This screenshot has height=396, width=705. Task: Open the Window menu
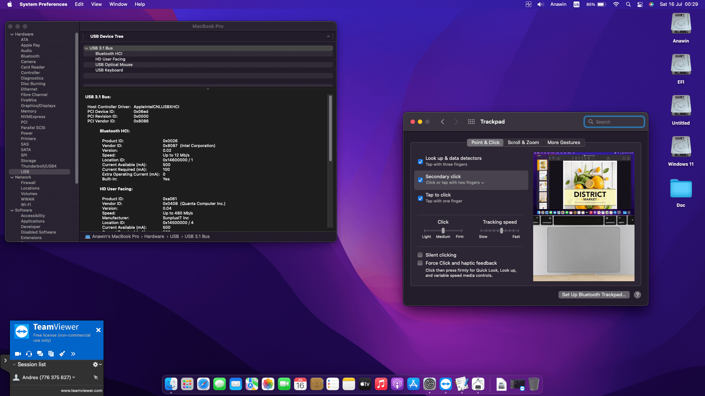(118, 4)
